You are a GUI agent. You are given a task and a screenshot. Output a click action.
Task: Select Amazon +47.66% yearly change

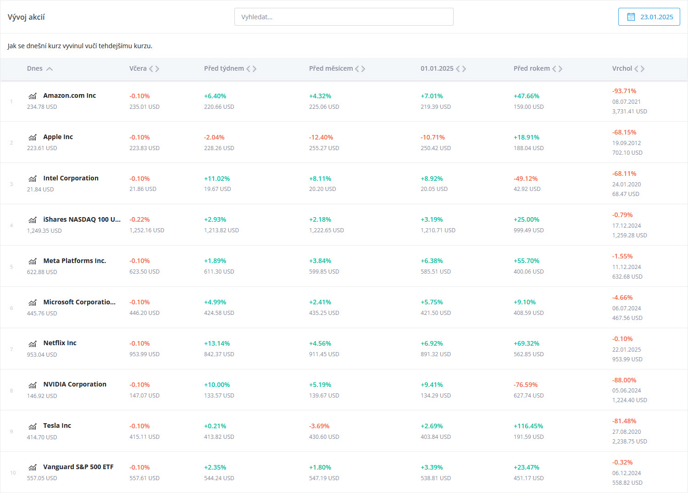[x=527, y=96]
